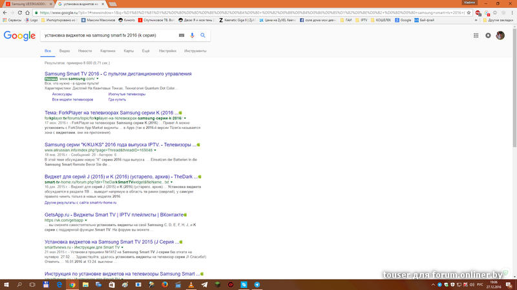The image size is (517, 290).
Task: Open the Где купить sitelink
Action: point(117,100)
